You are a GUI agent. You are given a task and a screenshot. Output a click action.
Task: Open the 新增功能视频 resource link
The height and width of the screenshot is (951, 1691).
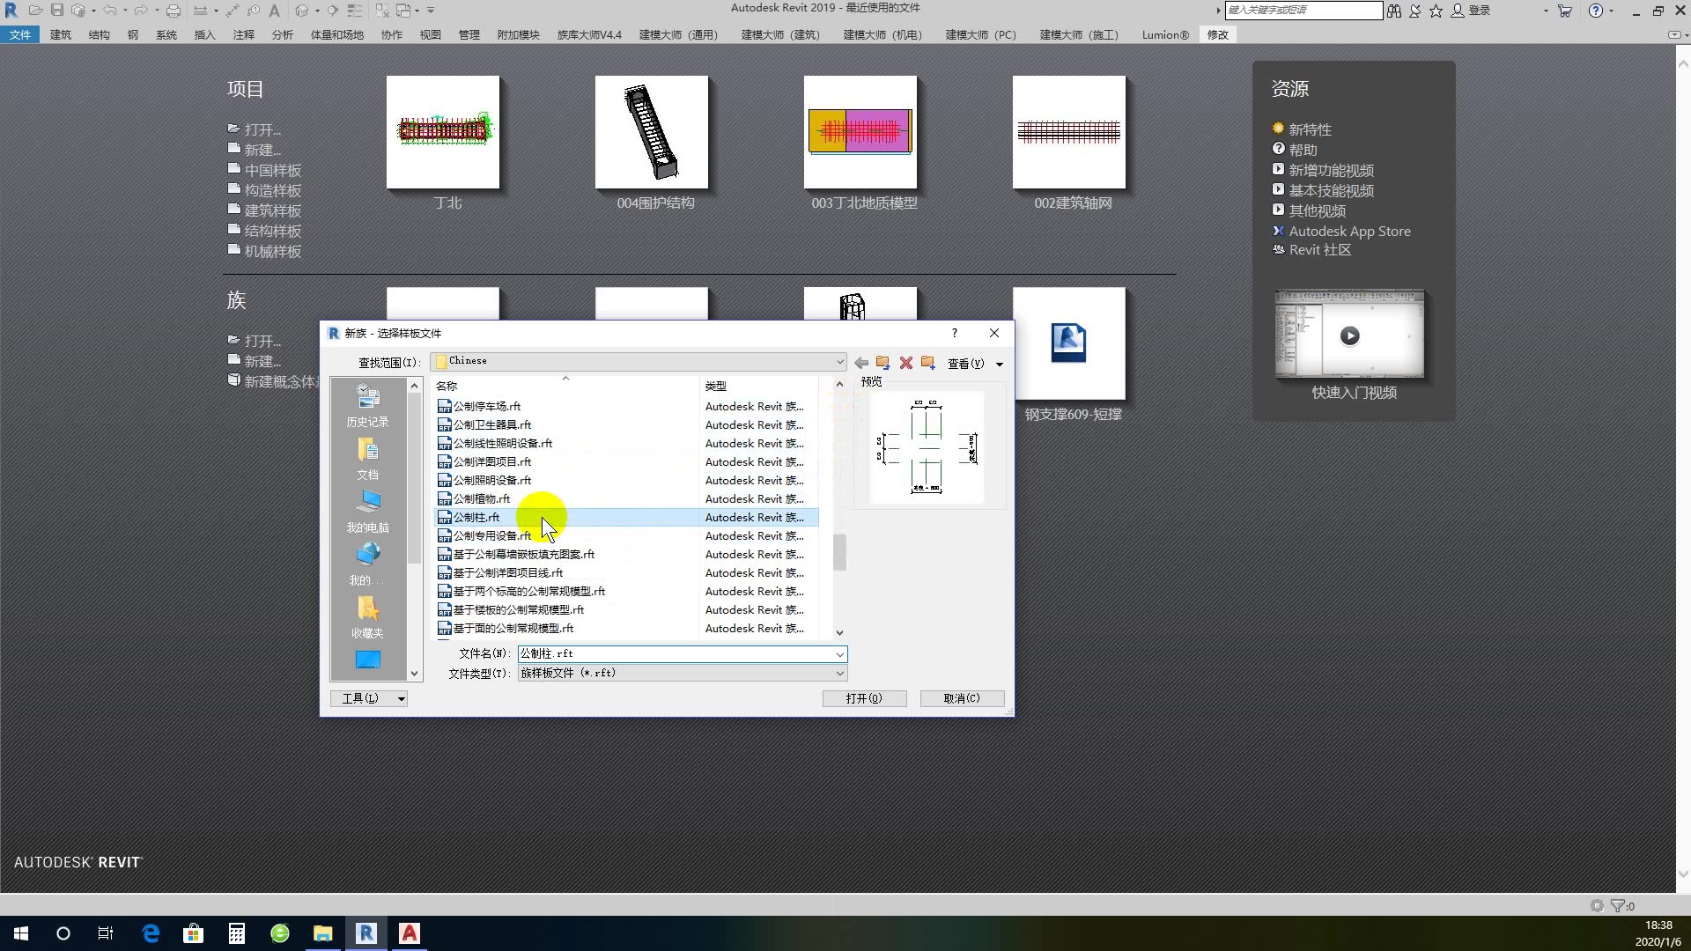tap(1331, 170)
